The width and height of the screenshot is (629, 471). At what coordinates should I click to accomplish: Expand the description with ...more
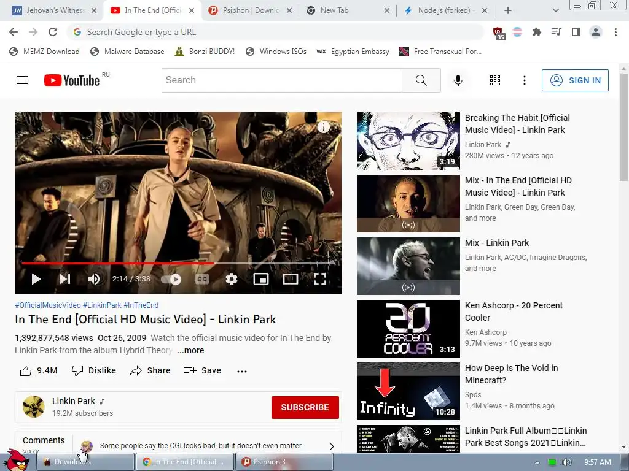pos(191,350)
